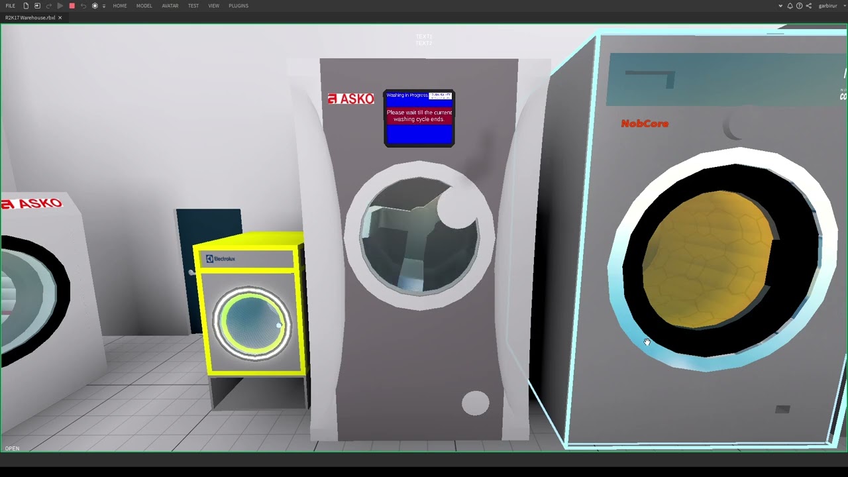This screenshot has width=848, height=477.
Task: Click the ASKO logo on left washer
Action: (x=32, y=203)
